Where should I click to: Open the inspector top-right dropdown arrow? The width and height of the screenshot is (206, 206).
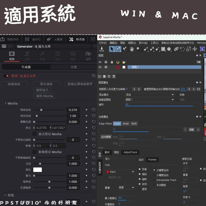click(x=93, y=39)
